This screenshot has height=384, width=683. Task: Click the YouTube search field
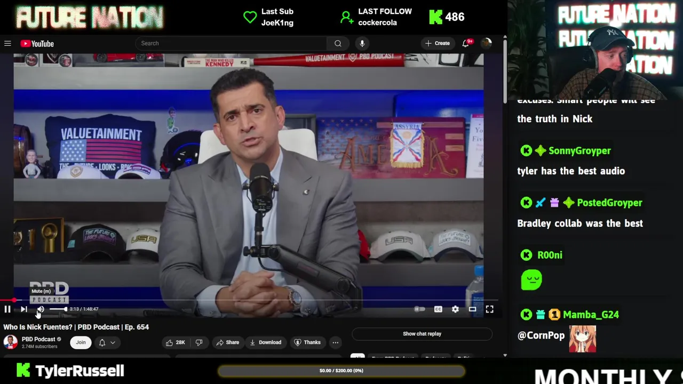[x=231, y=43]
